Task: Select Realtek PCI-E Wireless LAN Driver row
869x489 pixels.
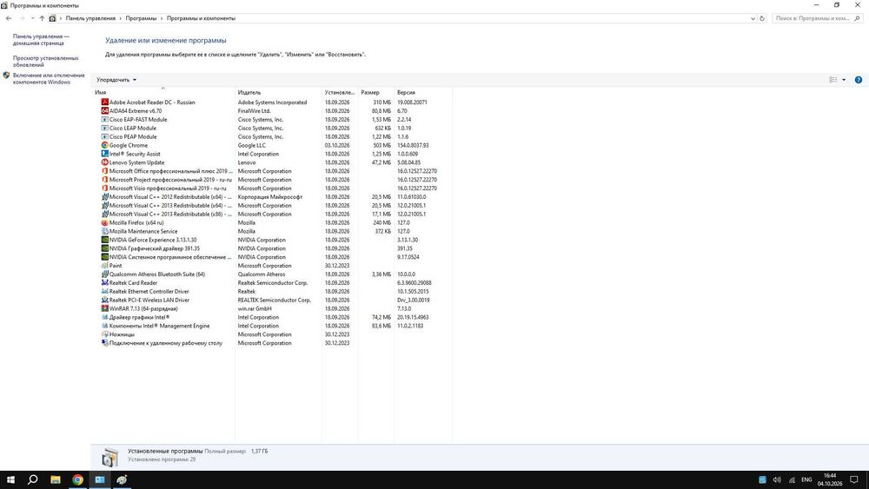Action: (x=273, y=300)
